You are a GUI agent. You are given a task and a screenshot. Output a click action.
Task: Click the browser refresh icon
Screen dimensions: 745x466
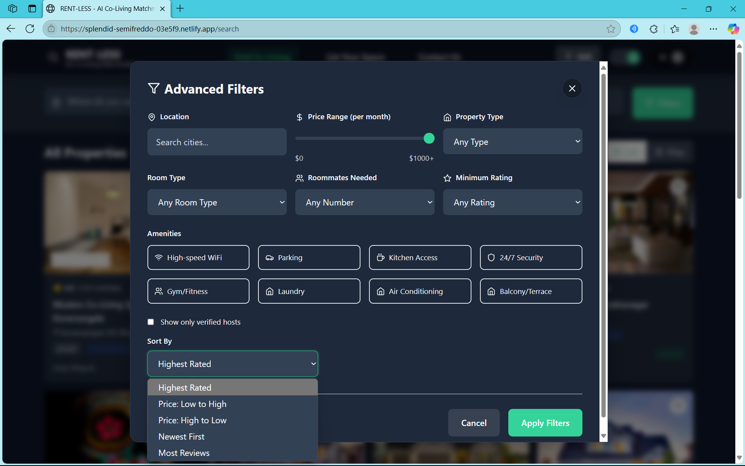pyautogui.click(x=30, y=29)
